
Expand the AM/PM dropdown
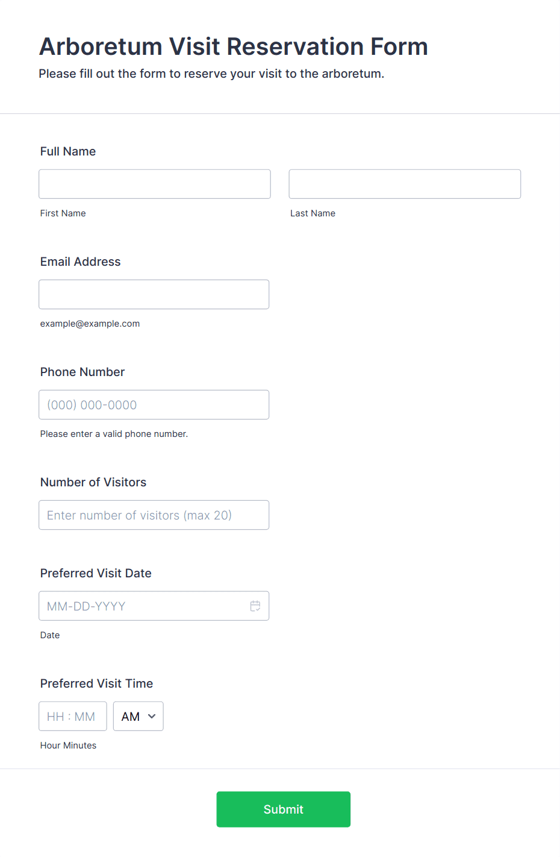138,716
